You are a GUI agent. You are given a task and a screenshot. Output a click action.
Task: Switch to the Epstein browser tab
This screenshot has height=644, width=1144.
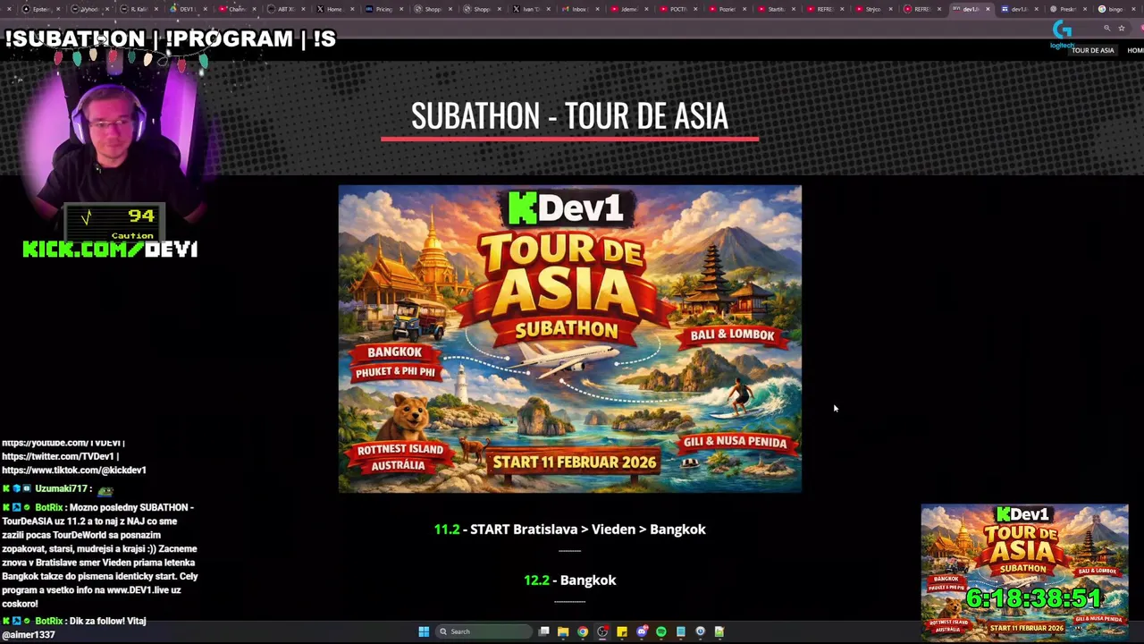tap(40, 9)
